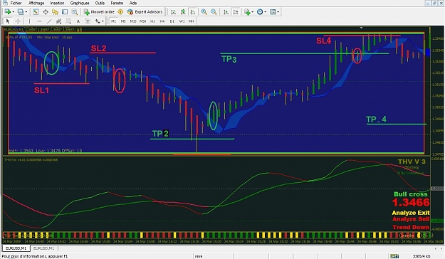Select the arrows objects tool
Screen dimensions: 445x259
pyautogui.click(x=98, y=21)
